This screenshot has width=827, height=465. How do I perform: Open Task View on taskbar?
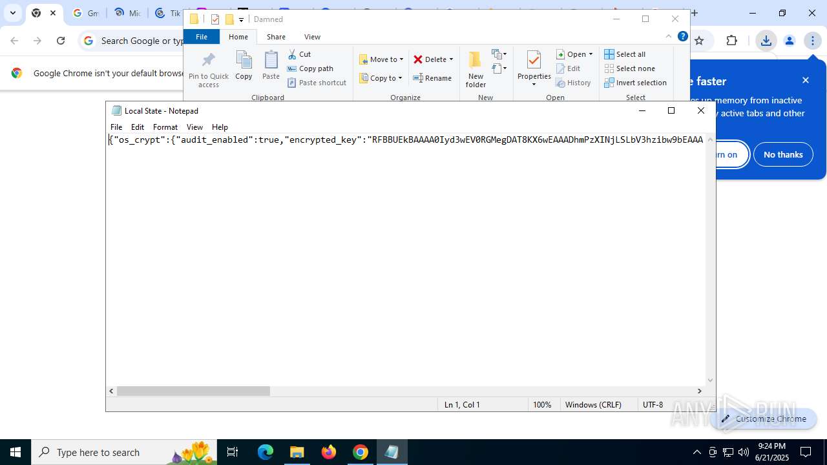(x=233, y=452)
